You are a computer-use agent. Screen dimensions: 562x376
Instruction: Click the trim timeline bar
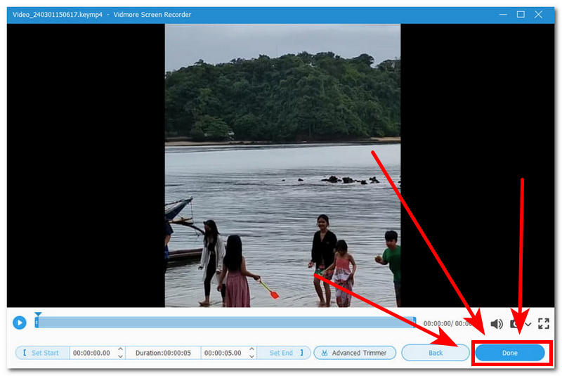coord(225,322)
